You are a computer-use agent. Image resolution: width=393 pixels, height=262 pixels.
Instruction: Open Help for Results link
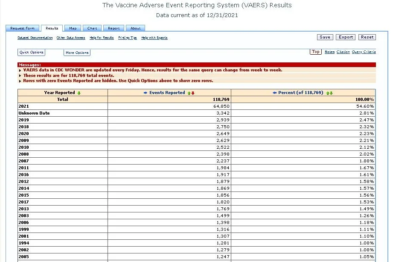click(x=102, y=38)
